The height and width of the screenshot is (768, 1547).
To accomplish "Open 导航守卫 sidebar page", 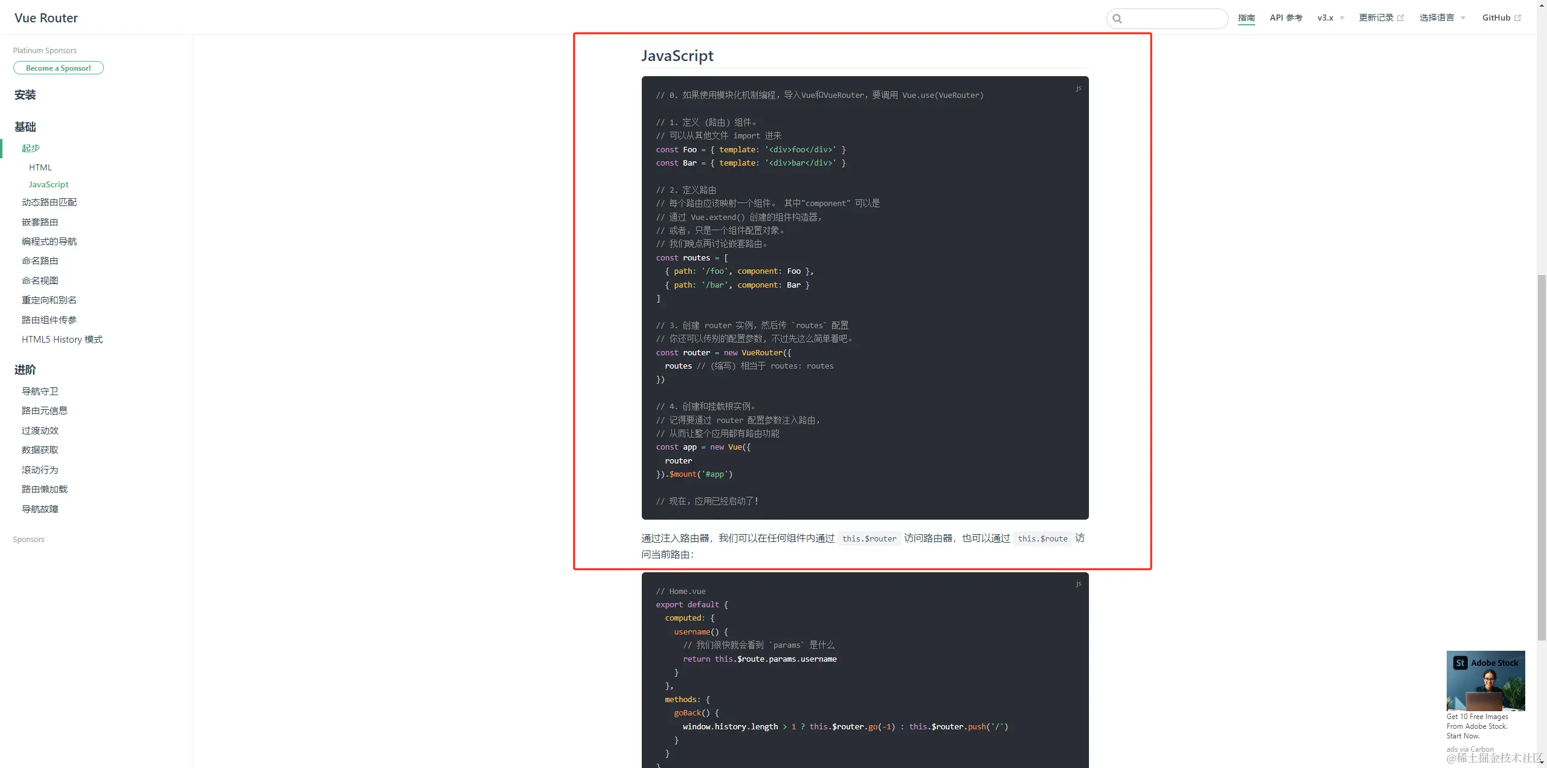I will coord(40,392).
